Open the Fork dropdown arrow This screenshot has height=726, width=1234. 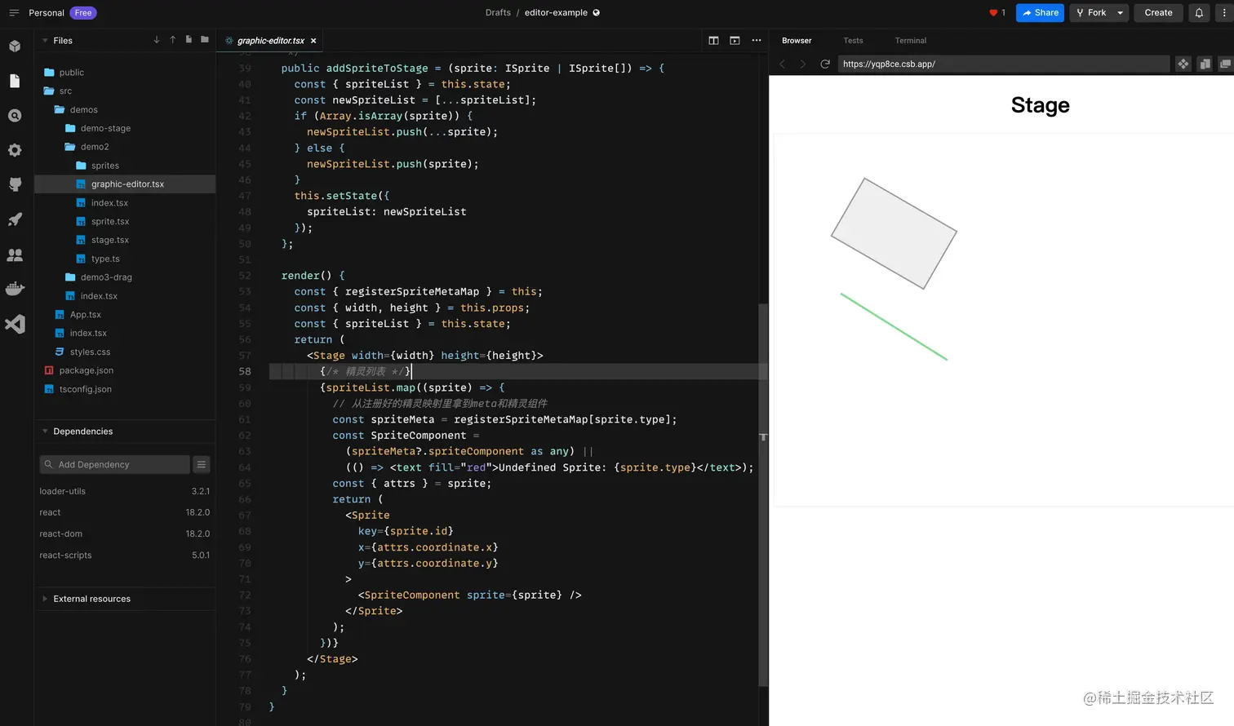pyautogui.click(x=1121, y=12)
